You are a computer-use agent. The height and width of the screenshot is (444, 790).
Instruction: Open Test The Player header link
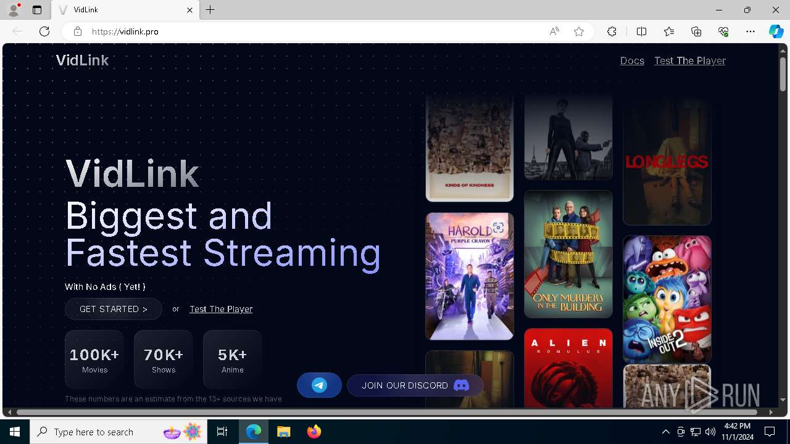(x=690, y=60)
